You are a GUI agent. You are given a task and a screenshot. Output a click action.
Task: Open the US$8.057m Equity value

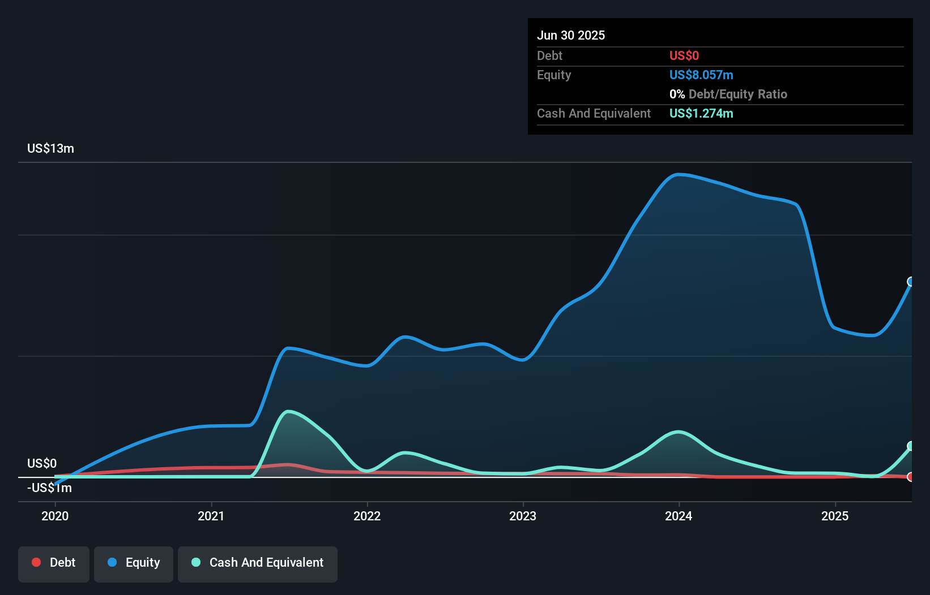point(701,75)
